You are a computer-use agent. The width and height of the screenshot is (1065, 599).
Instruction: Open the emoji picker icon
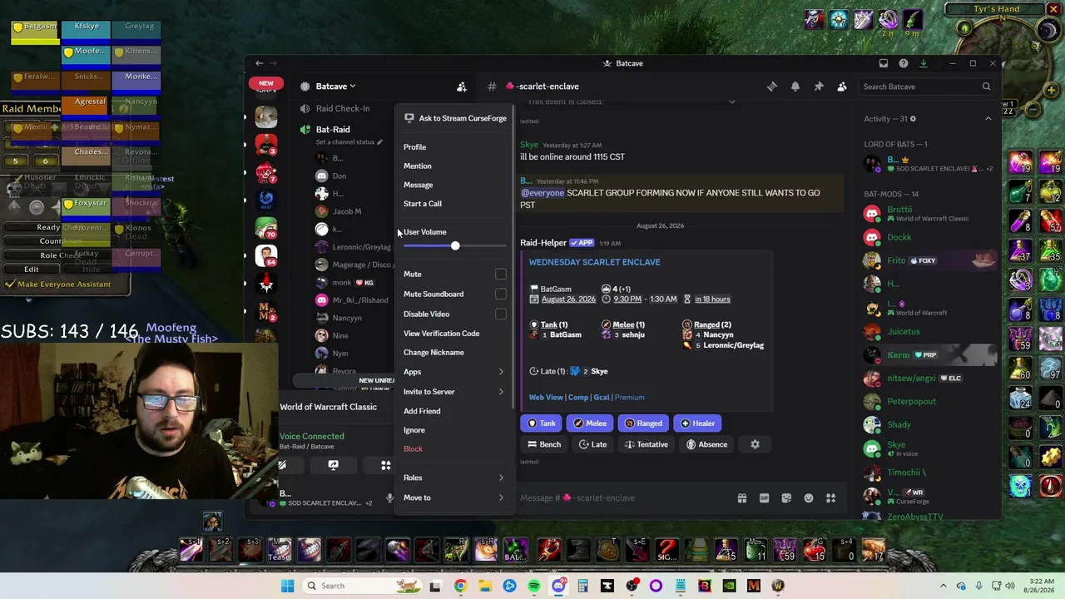click(809, 498)
